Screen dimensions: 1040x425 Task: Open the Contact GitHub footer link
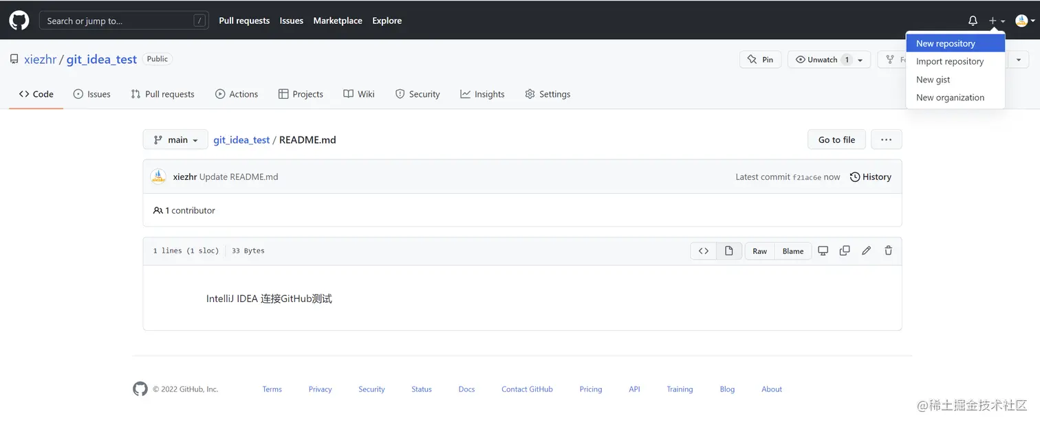coord(527,389)
